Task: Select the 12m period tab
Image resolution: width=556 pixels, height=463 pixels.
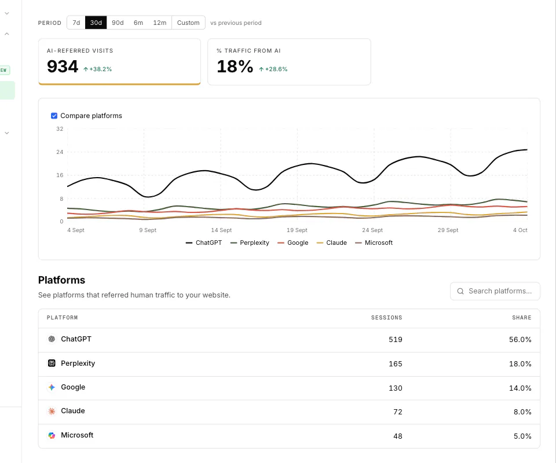Action: point(160,23)
